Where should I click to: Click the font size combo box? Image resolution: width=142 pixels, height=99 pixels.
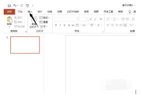click(83, 19)
